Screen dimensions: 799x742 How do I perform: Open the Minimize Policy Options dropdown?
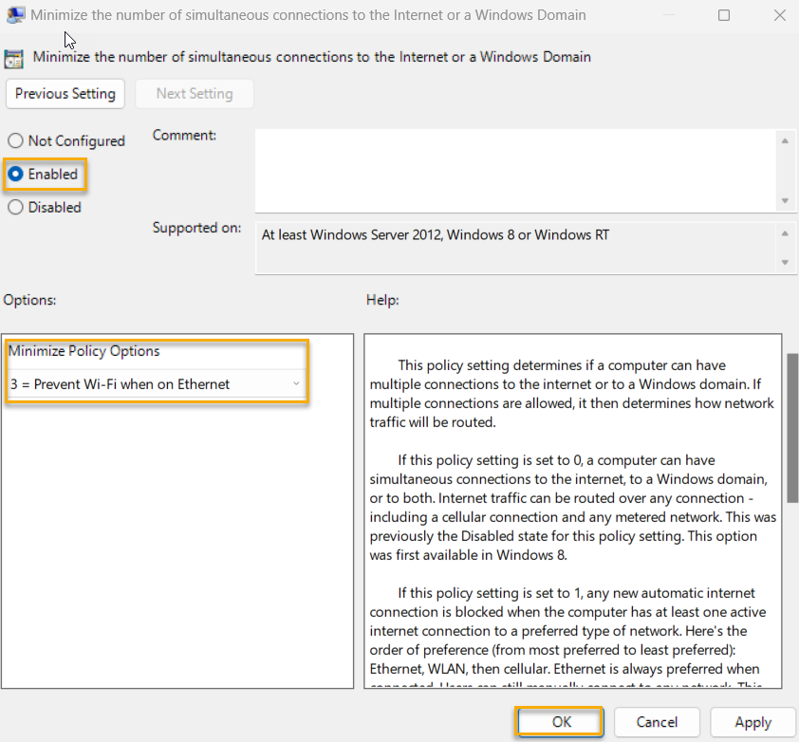point(297,384)
